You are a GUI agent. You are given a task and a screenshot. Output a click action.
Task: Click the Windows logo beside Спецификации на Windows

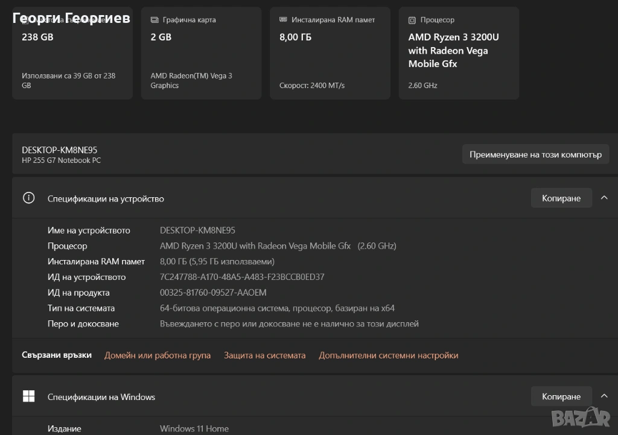pyautogui.click(x=28, y=396)
